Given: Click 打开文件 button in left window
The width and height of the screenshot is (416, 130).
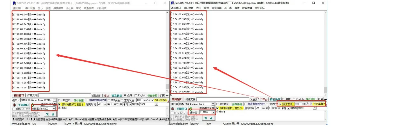Looking at the screenshot, I should click(32, 96).
